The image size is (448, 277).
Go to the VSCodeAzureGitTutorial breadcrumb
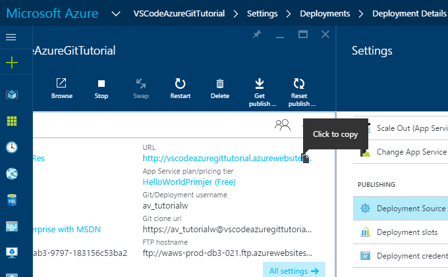pos(179,13)
